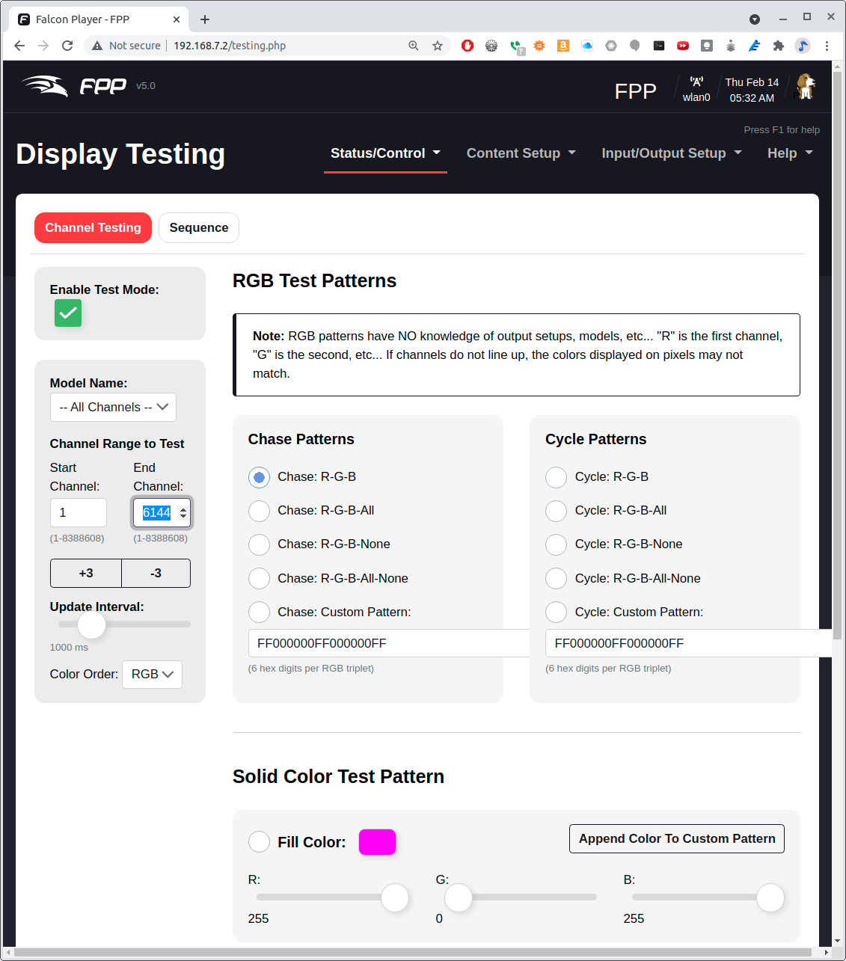Select the Fill Color radio button
This screenshot has height=961, width=846.
(x=259, y=841)
